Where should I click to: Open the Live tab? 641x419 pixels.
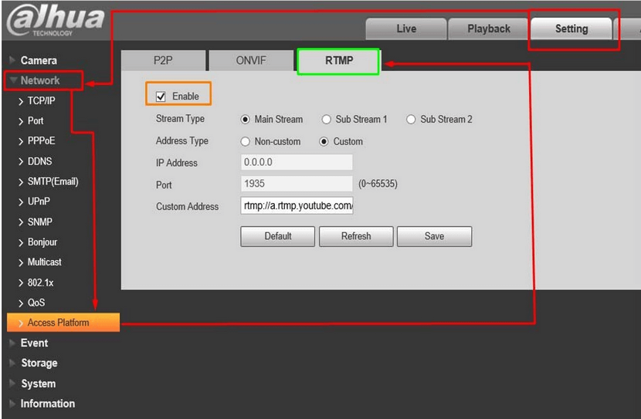[406, 29]
